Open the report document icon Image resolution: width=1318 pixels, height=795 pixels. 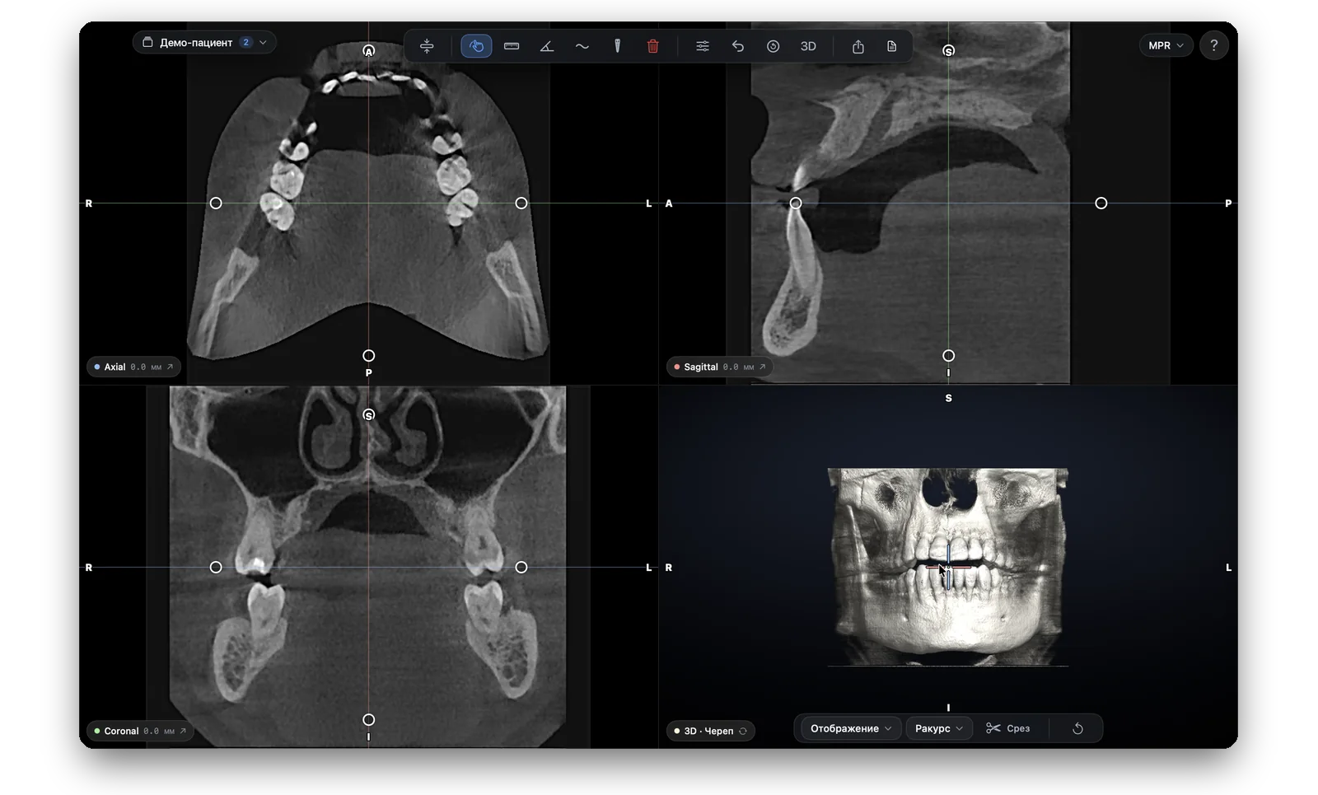[x=892, y=46]
